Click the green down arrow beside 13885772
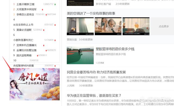 click(55, 4)
